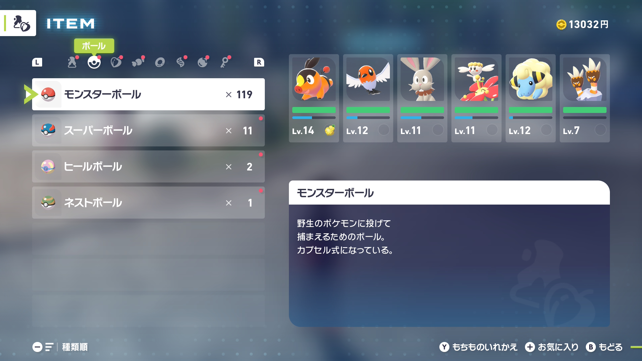Click the bag icon beside ITEM title
Image resolution: width=642 pixels, height=361 pixels.
[21, 23]
